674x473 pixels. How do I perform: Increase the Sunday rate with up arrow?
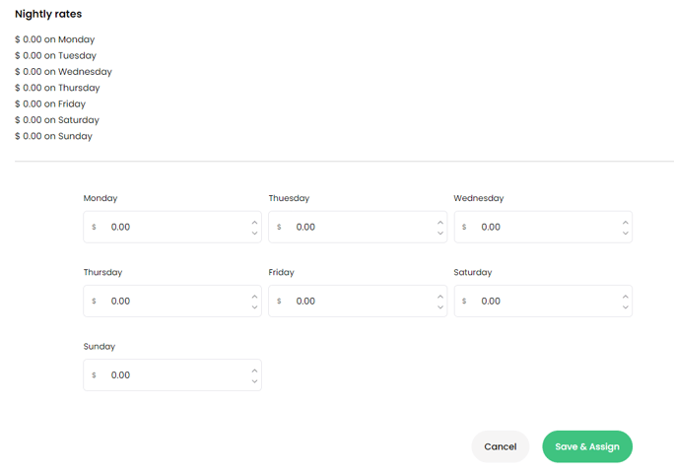[254, 371]
